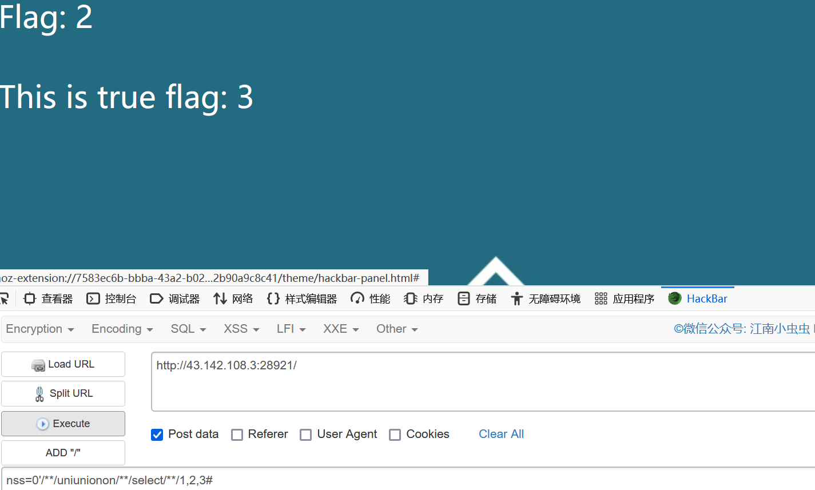The height and width of the screenshot is (490, 815).
Task: Uncheck the Post data checkbox
Action: (157, 435)
